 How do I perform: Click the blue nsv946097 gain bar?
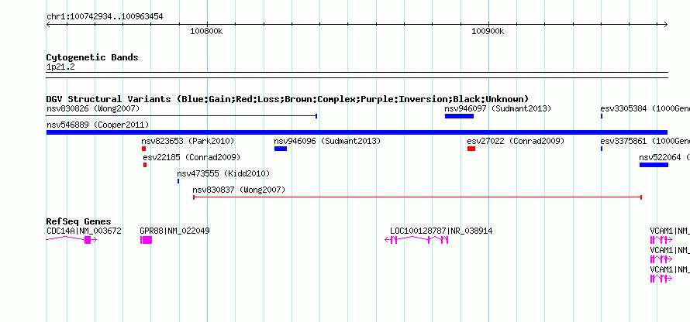tap(459, 116)
